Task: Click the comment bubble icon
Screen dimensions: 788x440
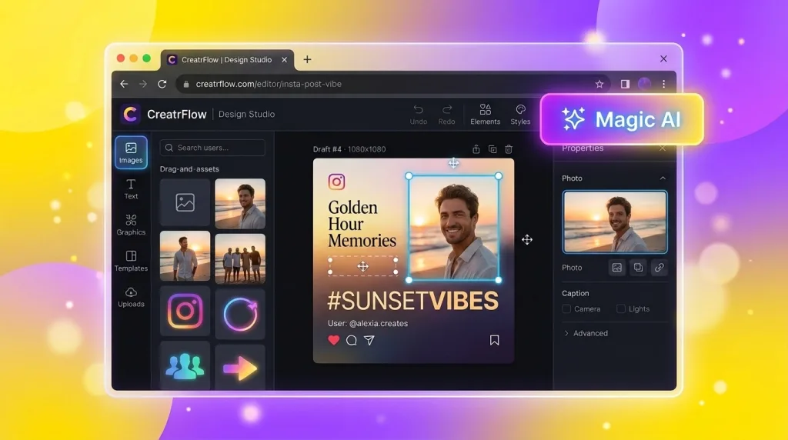Action: point(351,340)
